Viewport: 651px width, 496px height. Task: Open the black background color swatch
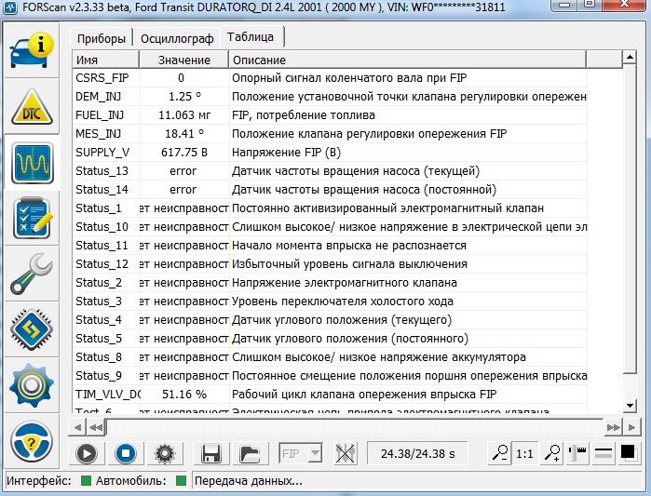(628, 452)
